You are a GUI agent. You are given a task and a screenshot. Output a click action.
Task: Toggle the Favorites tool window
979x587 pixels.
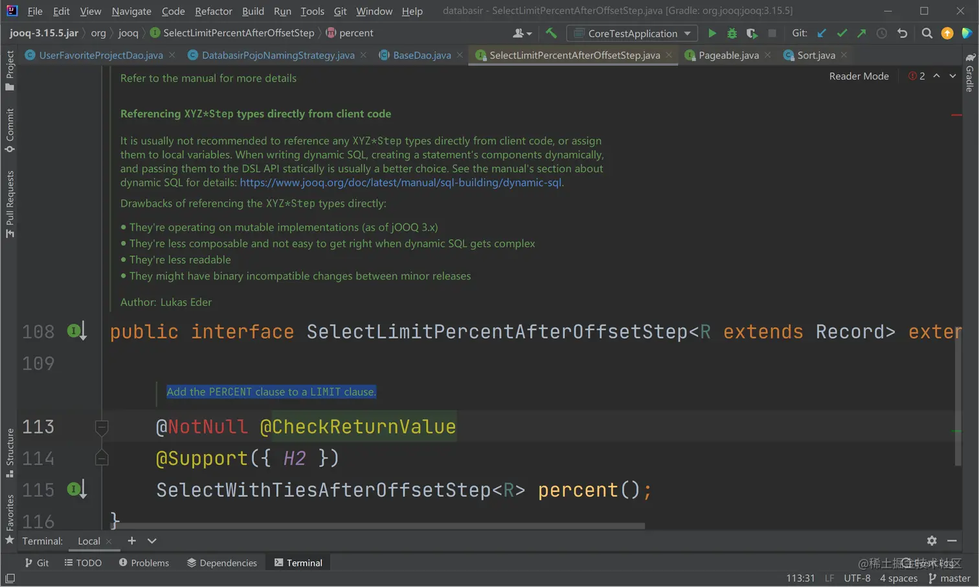pos(10,520)
